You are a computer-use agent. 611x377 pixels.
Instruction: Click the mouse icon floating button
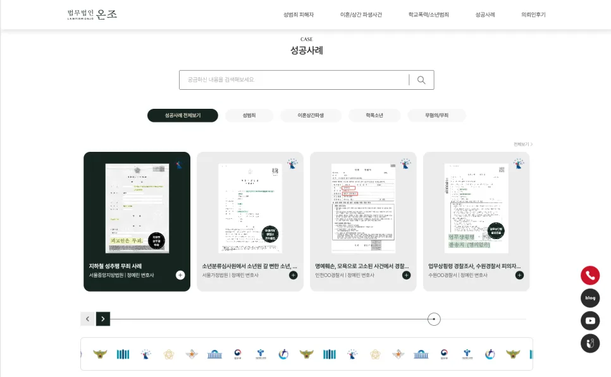590,343
